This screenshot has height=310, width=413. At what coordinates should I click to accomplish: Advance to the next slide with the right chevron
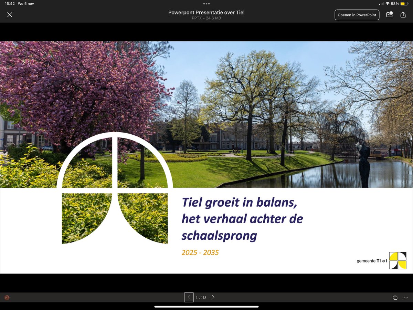213,297
